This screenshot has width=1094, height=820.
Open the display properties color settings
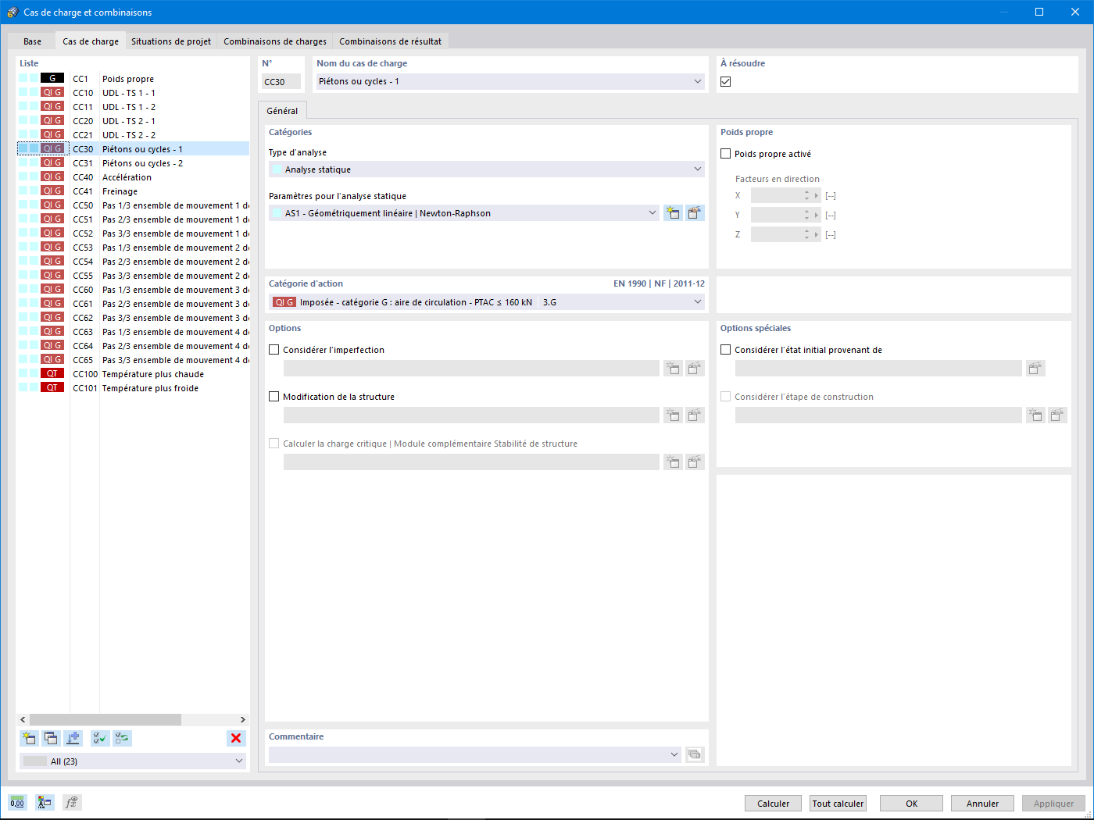[45, 802]
